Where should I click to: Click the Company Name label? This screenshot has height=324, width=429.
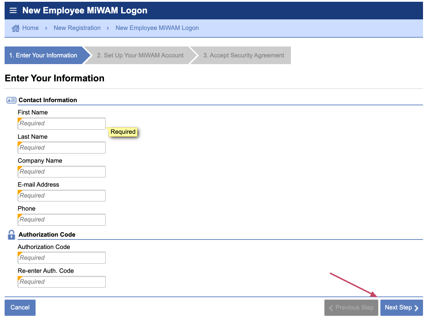[x=40, y=161]
